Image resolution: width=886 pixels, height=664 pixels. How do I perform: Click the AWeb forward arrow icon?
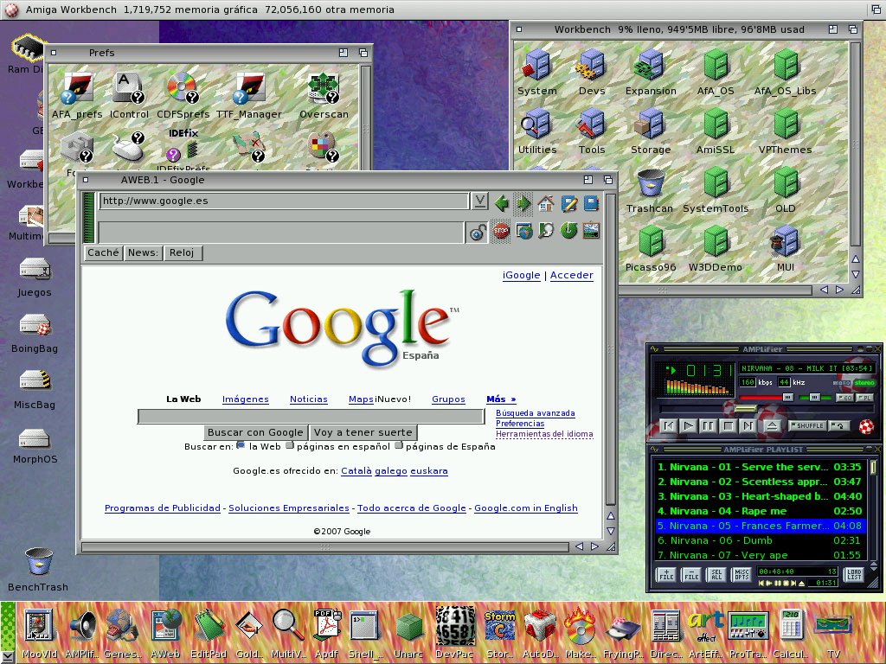[x=523, y=202]
